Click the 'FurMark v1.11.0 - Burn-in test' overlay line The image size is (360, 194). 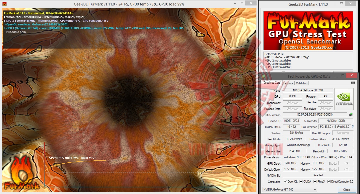(x=38, y=13)
